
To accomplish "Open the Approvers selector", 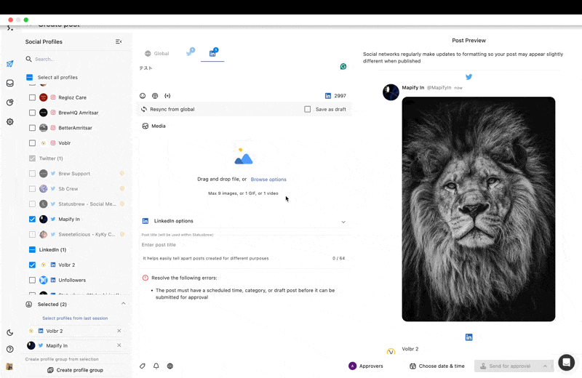I will point(366,366).
